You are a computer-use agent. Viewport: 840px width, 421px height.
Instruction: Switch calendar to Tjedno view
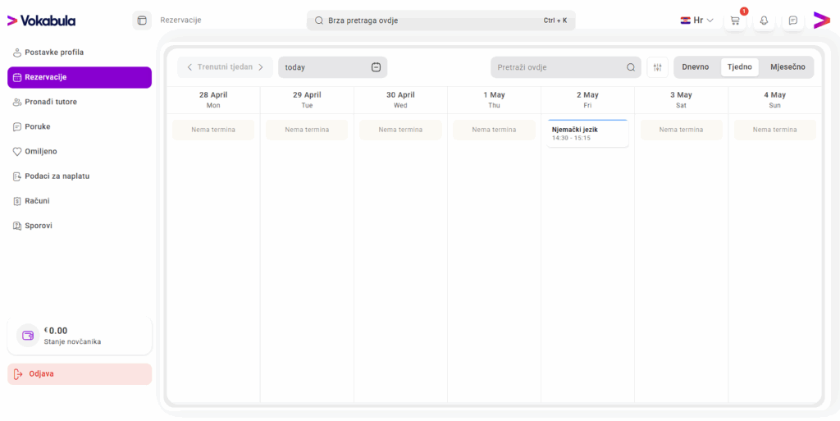pyautogui.click(x=739, y=67)
